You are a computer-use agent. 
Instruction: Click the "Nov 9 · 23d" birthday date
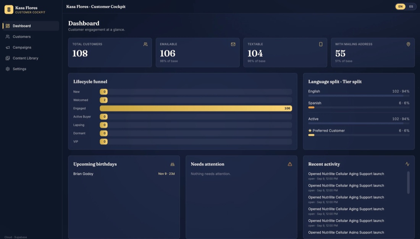coord(166,174)
